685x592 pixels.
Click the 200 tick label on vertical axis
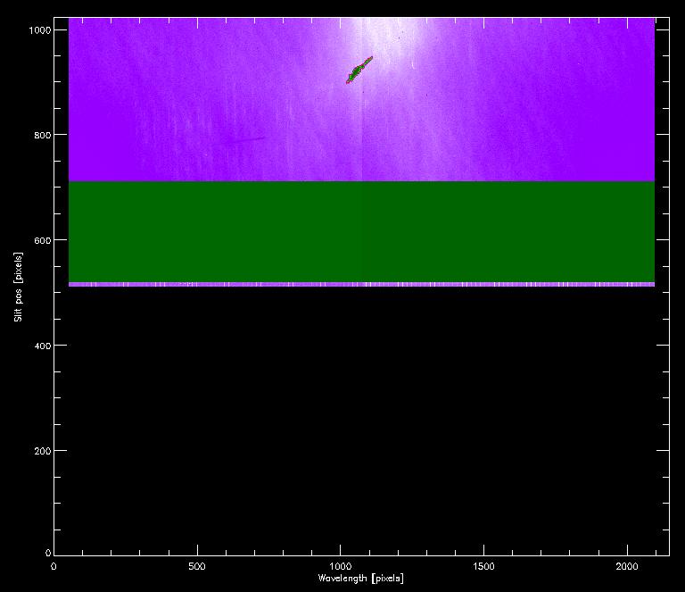(43, 451)
